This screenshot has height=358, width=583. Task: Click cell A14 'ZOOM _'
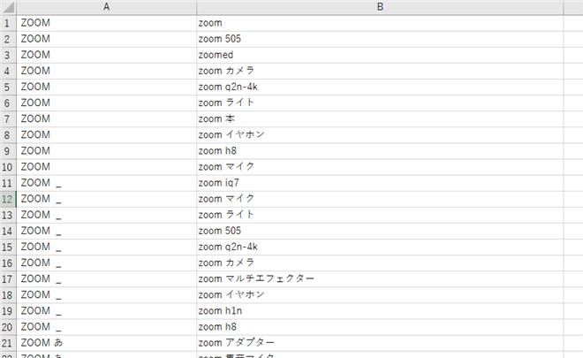point(106,231)
